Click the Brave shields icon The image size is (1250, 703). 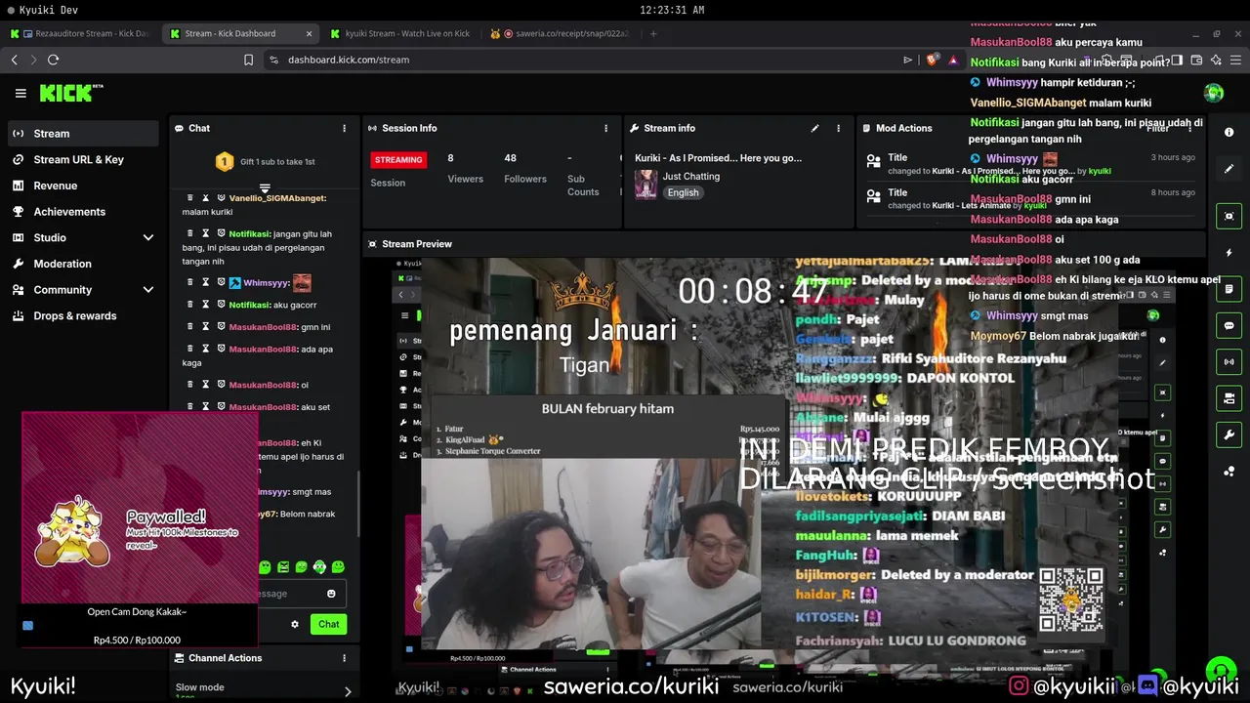[932, 60]
